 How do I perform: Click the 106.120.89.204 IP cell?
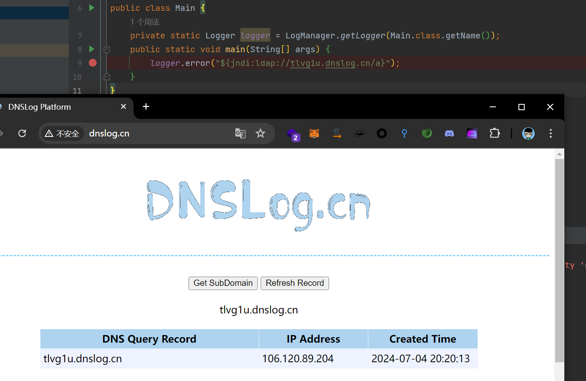point(313,358)
